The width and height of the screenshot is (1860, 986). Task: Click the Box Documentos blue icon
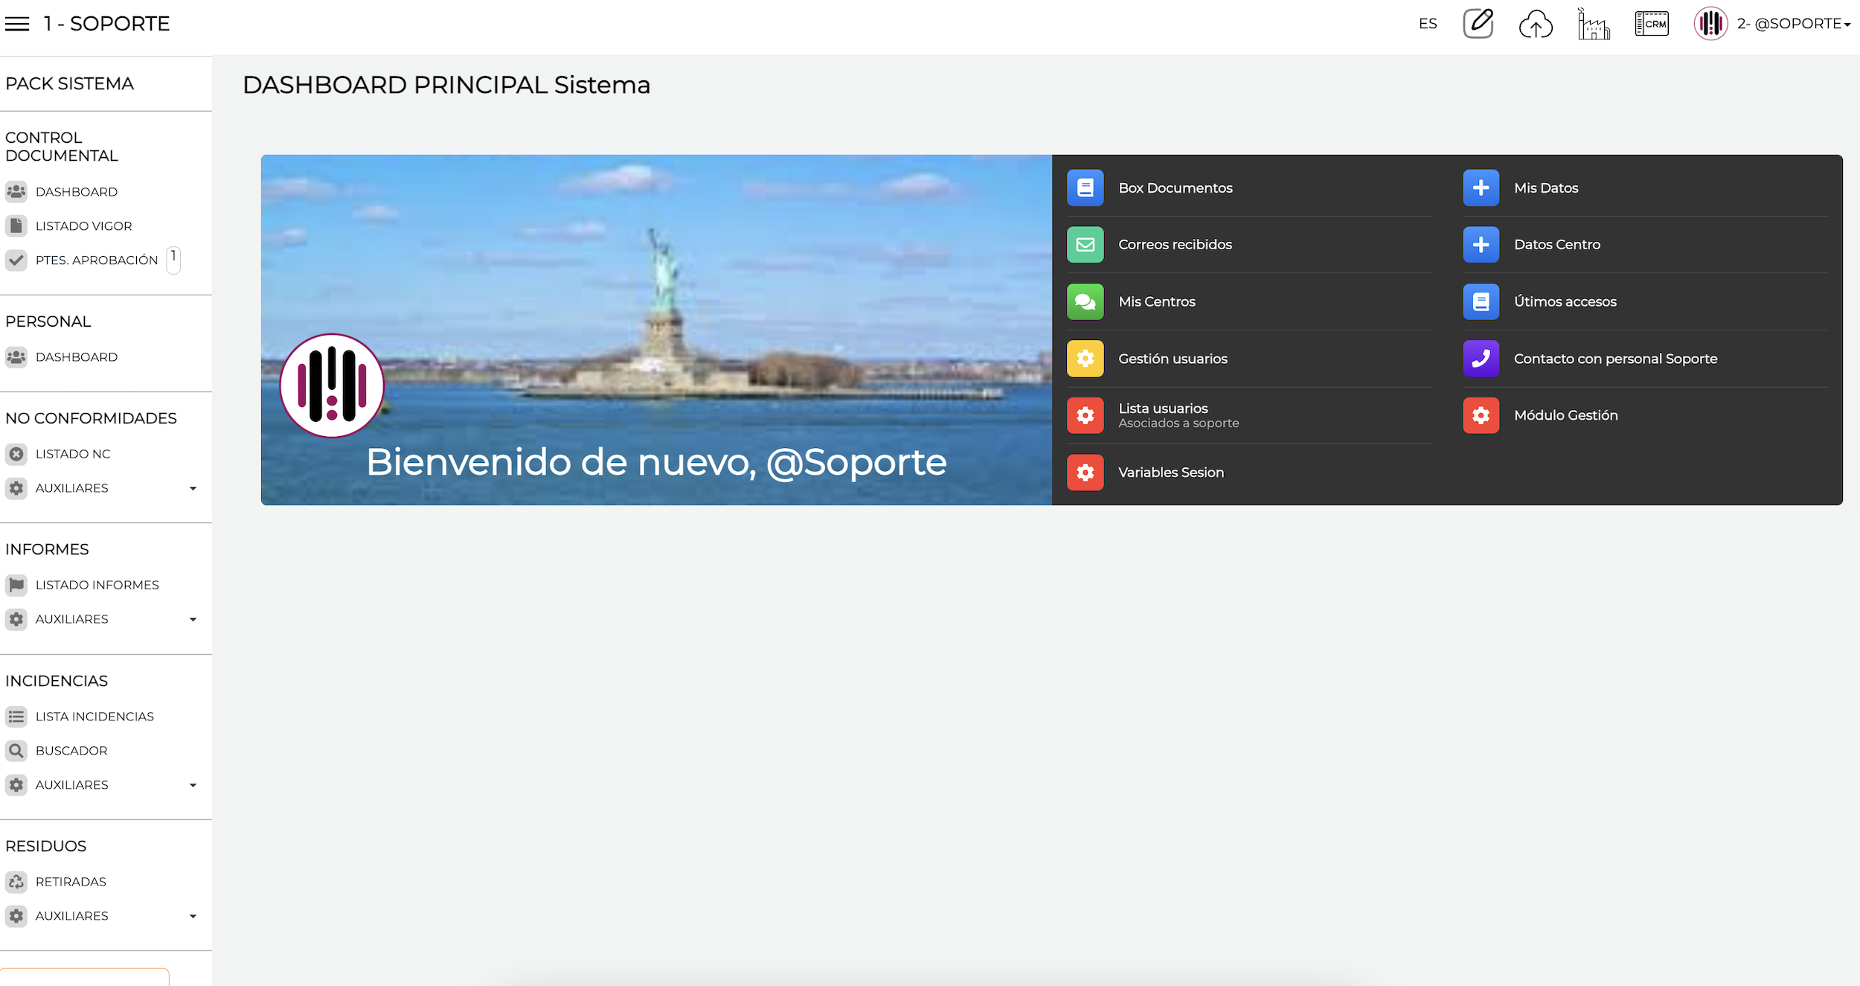pyautogui.click(x=1085, y=188)
